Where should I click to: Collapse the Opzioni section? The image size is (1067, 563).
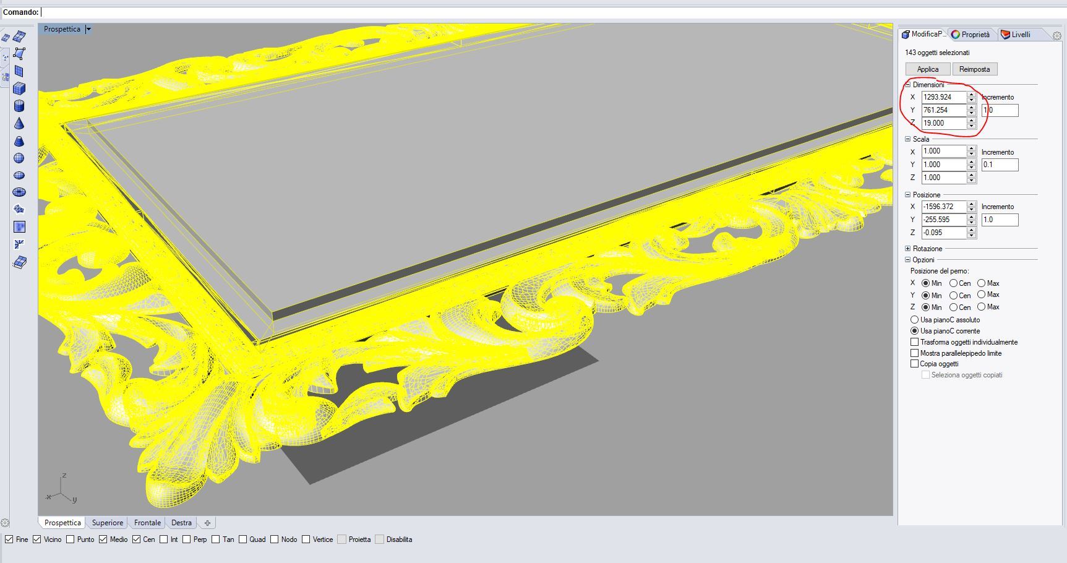click(x=908, y=260)
